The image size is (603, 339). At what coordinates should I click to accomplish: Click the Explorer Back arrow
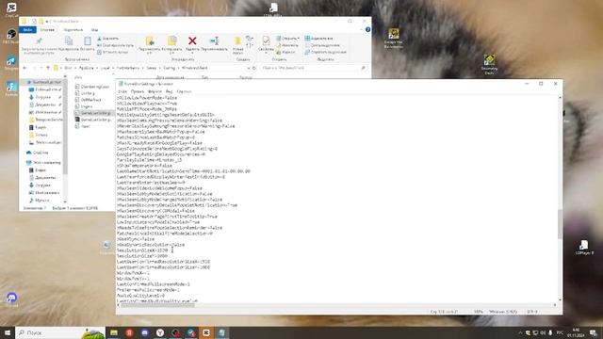tap(25, 68)
